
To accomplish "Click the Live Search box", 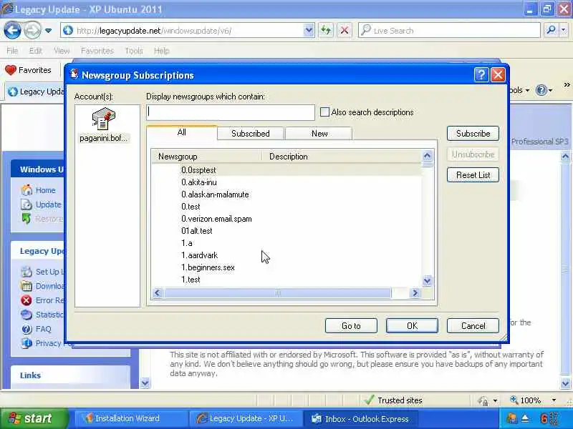I will coord(450,31).
